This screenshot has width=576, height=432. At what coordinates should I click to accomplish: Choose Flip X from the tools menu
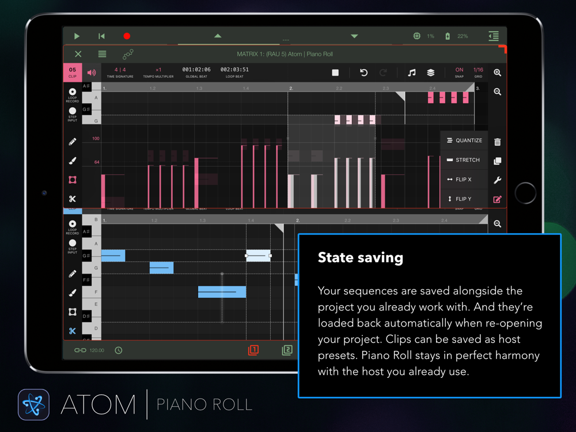click(464, 179)
